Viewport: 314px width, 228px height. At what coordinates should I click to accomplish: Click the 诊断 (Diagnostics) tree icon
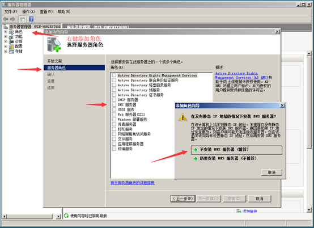click(11, 41)
